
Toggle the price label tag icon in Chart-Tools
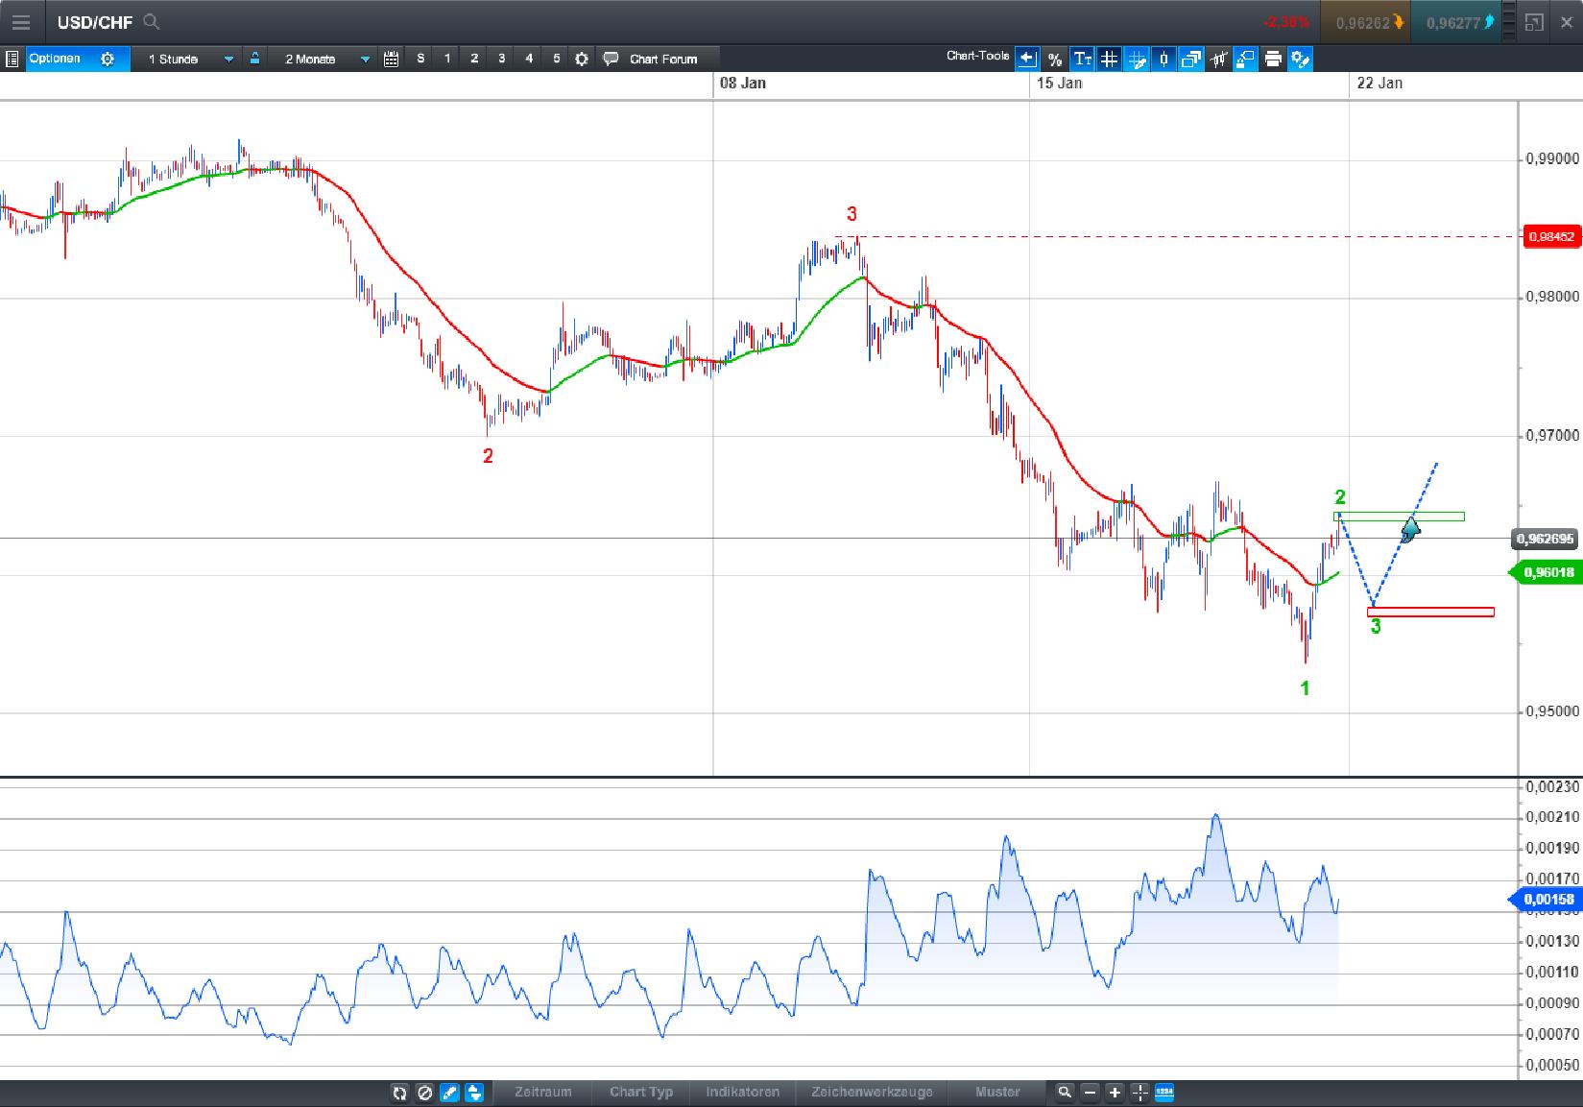click(1245, 59)
